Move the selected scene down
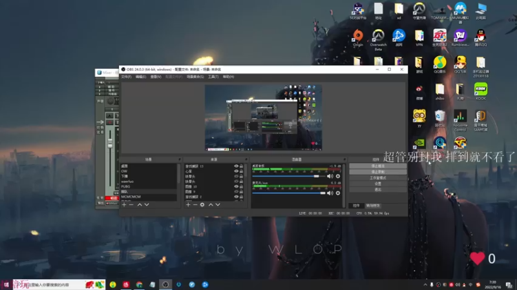This screenshot has width=517, height=290. click(x=147, y=204)
